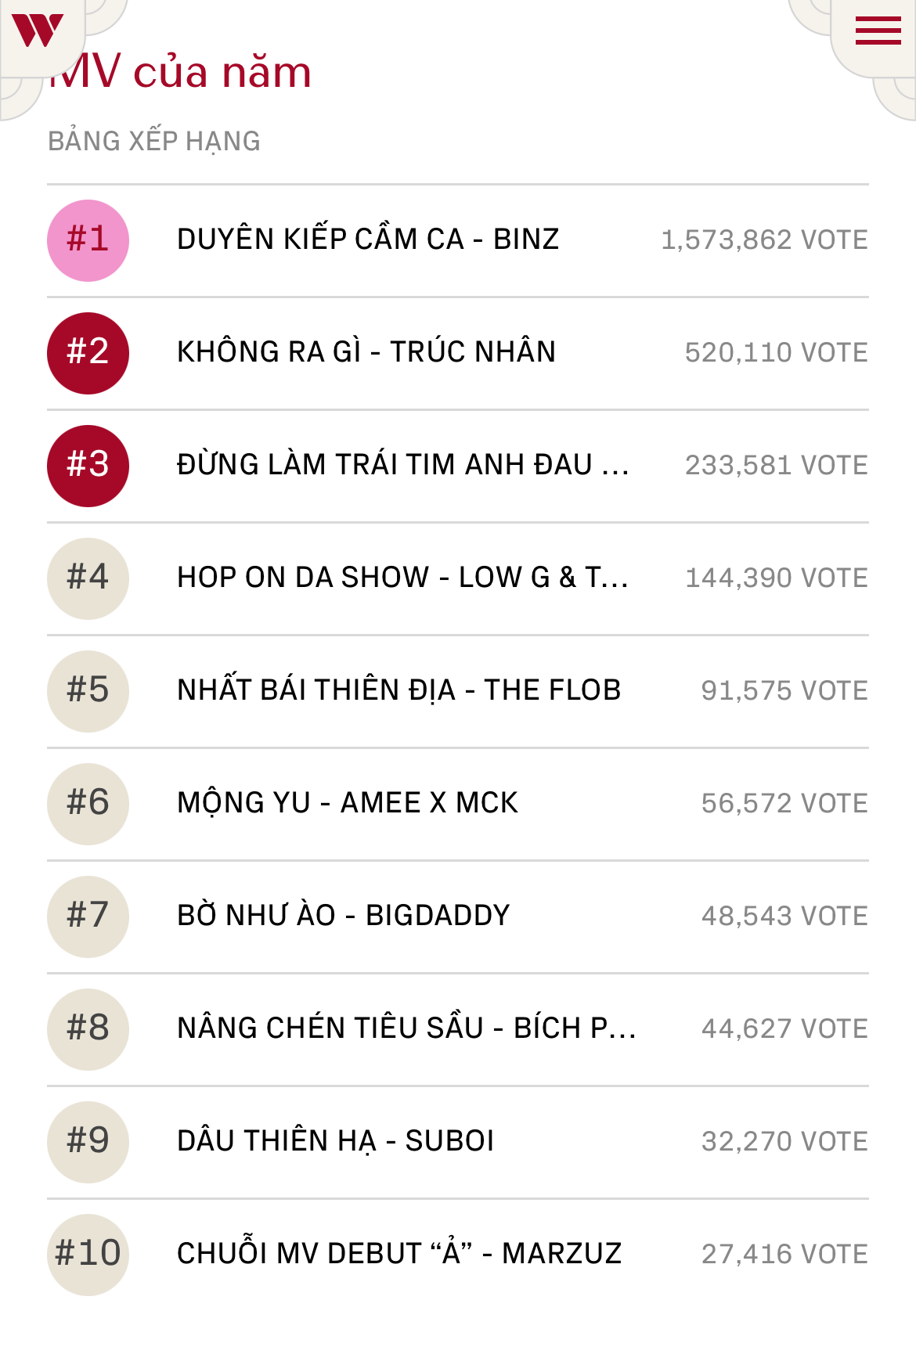
Task: Click the beige #4 rank badge
Action: pyautogui.click(x=88, y=578)
